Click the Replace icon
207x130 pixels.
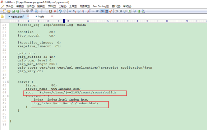(75, 11)
